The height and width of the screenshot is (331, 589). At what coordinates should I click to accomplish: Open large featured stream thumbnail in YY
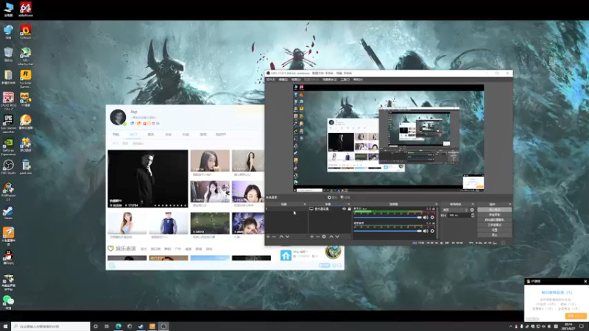coord(148,179)
